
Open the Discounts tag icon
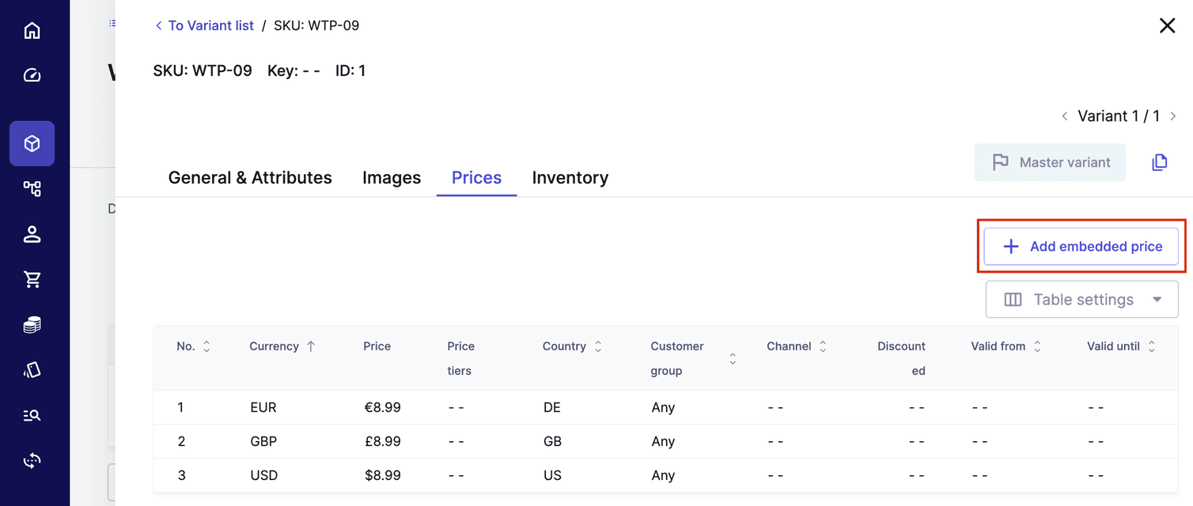click(32, 369)
